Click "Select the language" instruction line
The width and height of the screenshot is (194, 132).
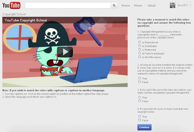(x=29, y=97)
